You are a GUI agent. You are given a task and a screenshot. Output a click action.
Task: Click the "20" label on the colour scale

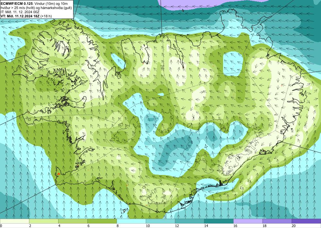click(294, 226)
